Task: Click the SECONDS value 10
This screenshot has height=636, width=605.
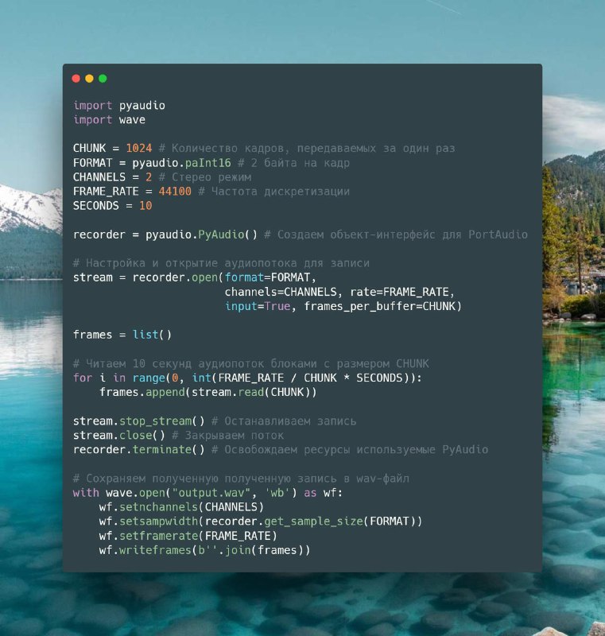Action: [x=145, y=206]
